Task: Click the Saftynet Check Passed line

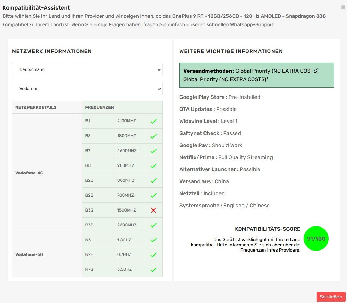Action: 210,133
